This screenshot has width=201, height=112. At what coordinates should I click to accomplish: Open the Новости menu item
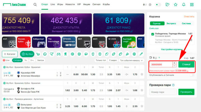(70, 4)
